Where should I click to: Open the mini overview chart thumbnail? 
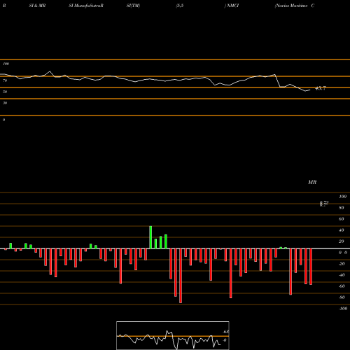point(173,335)
